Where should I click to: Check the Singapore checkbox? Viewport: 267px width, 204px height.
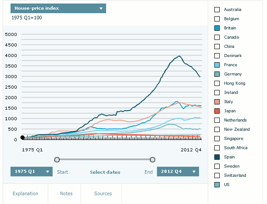pos(217,139)
